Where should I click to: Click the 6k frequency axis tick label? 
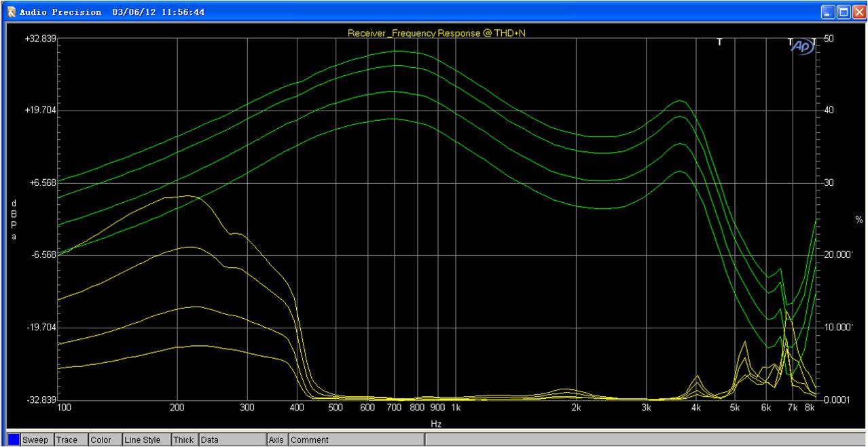pos(766,408)
